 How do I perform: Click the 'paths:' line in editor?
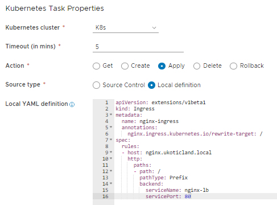pos(142,165)
